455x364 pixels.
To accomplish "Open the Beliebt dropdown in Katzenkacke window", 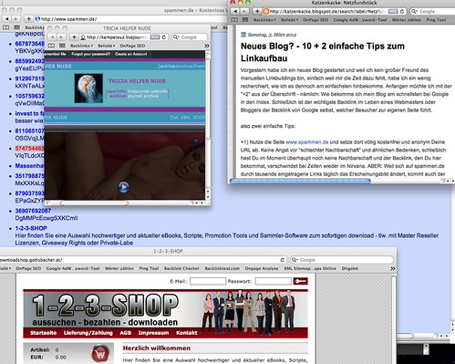I will click(x=289, y=20).
